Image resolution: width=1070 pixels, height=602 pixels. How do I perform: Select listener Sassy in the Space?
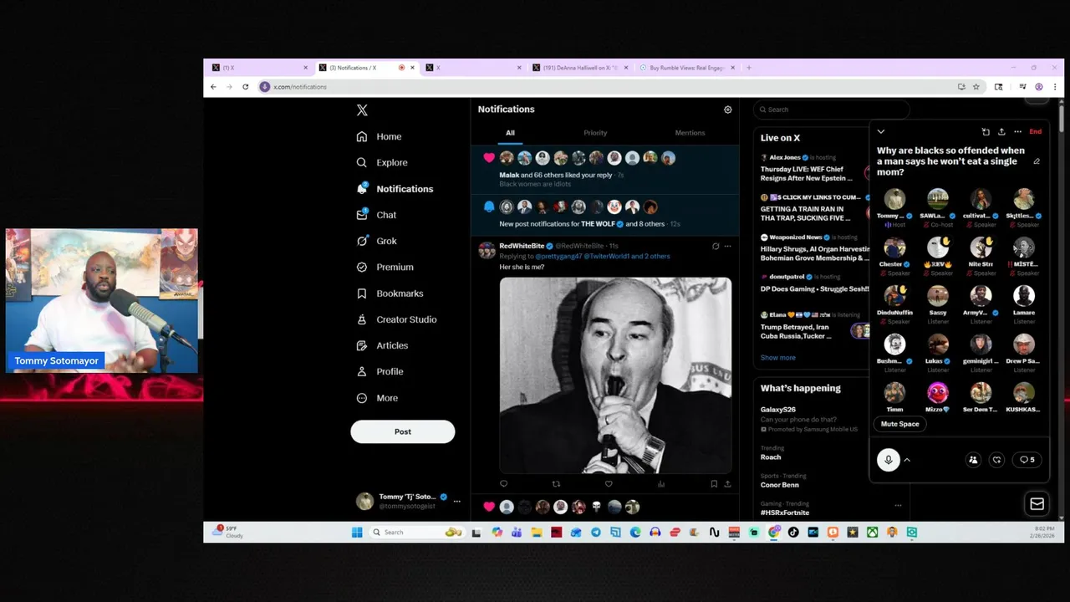pos(937,305)
